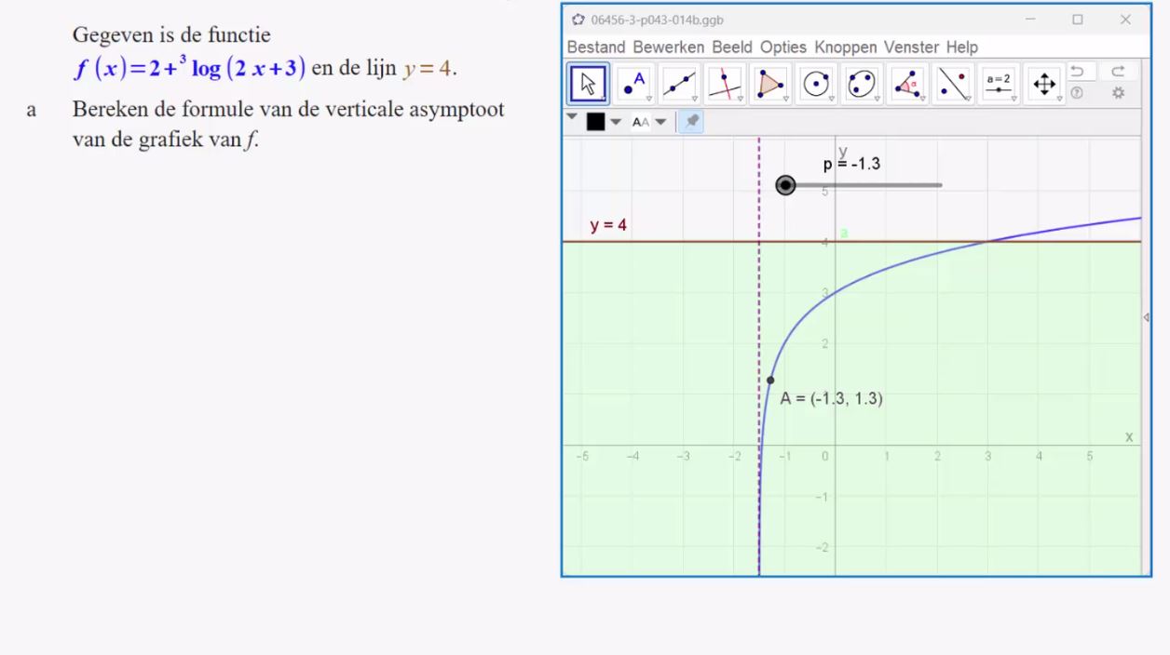Expand the Polygon tool submenu triangle
The height and width of the screenshot is (655, 1170).
point(786,99)
